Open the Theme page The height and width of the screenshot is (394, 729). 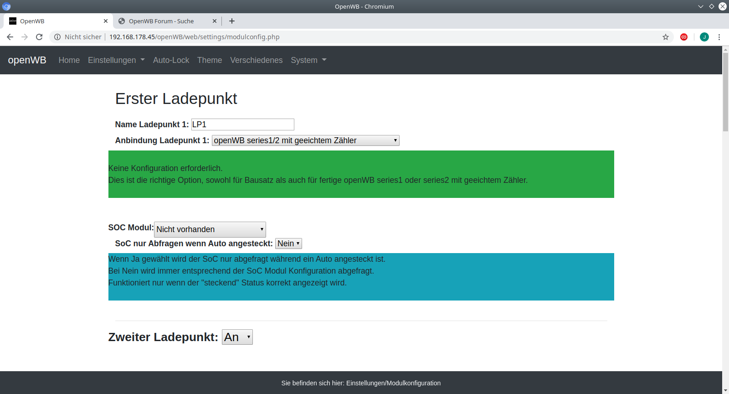[210, 60]
